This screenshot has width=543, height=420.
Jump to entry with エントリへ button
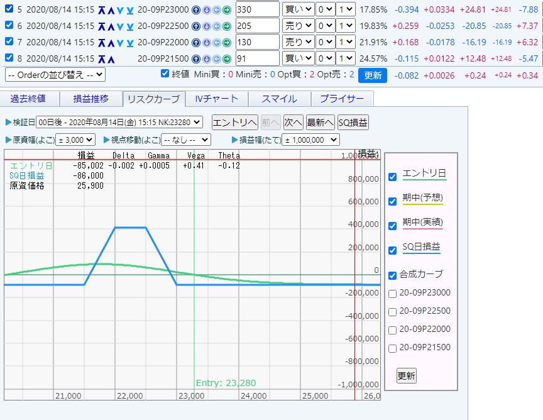pyautogui.click(x=235, y=123)
